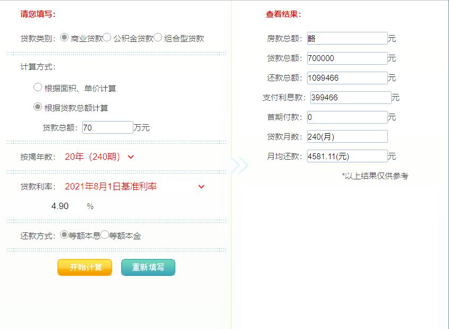Click the 贷款总额 result showing 700000
The width and height of the screenshot is (449, 329).
point(348,58)
